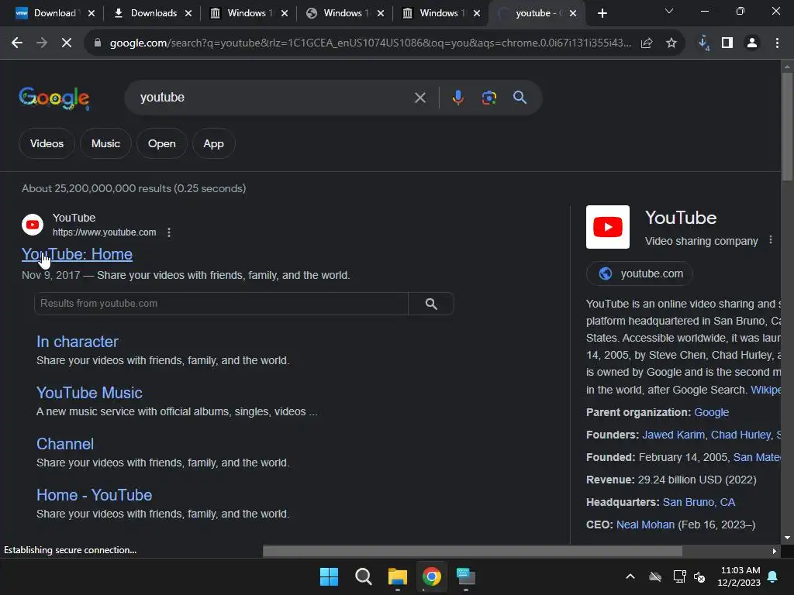Click into the Google search box
The width and height of the screenshot is (794, 595).
coord(274,98)
